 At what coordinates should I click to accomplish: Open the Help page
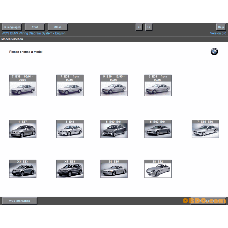221,27
